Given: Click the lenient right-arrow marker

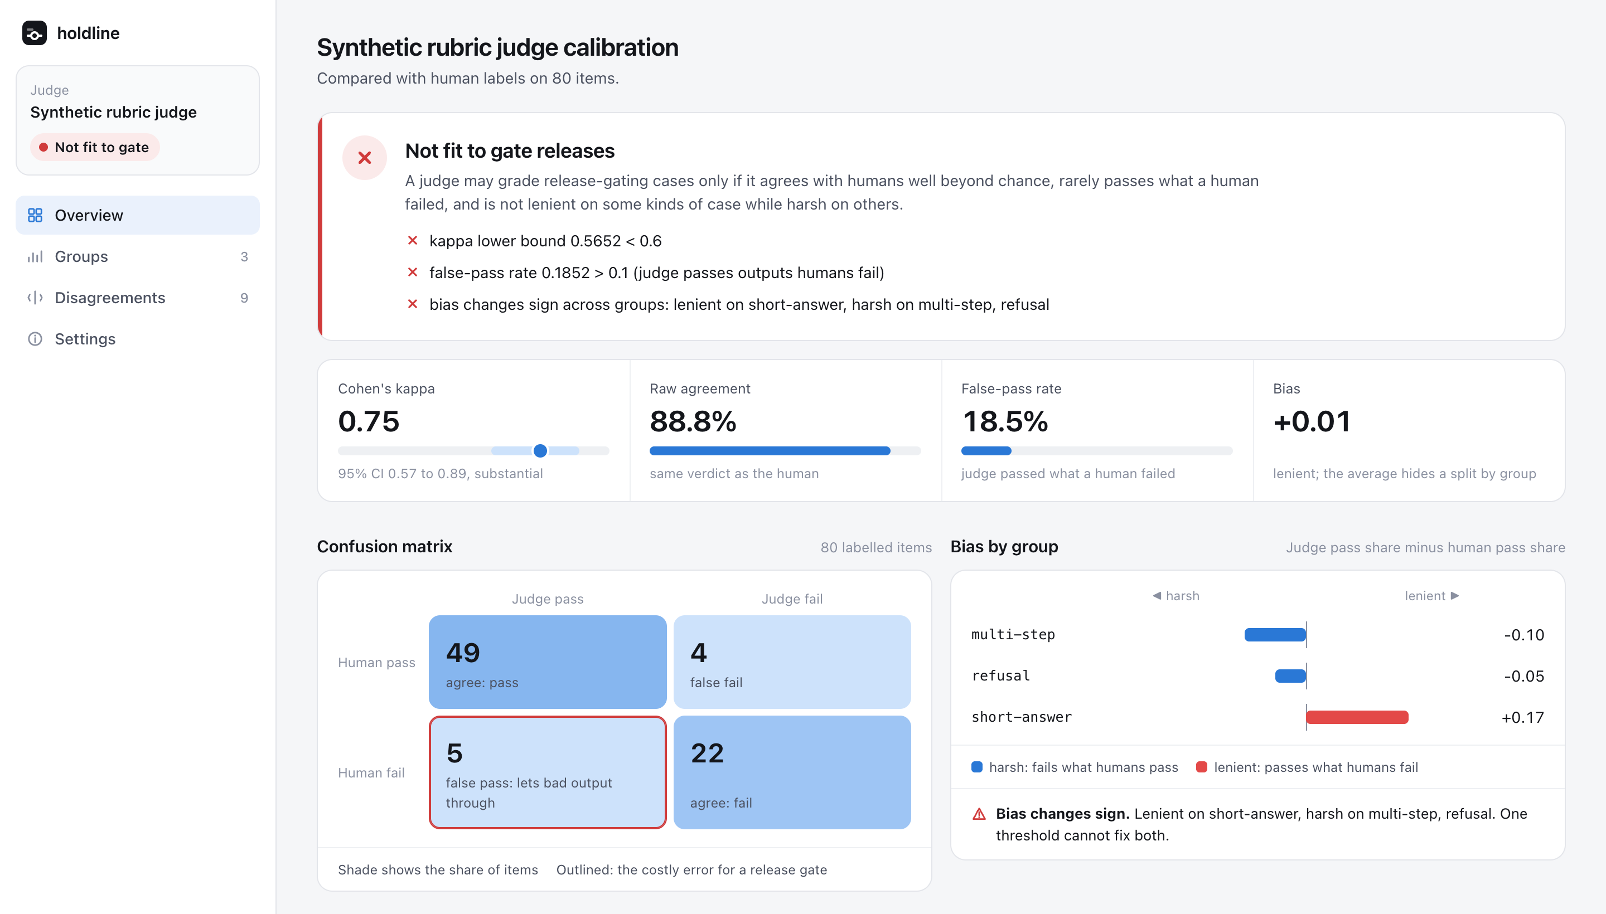Looking at the screenshot, I should coord(1455,596).
